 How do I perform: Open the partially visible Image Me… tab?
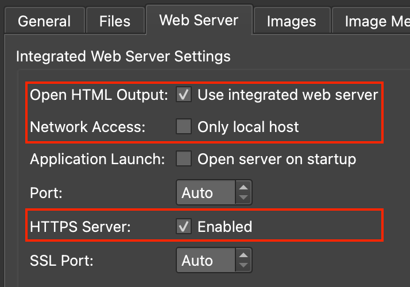click(x=373, y=22)
